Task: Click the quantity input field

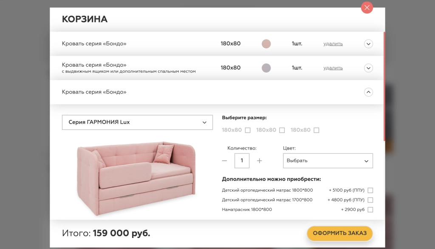Action: click(x=242, y=161)
